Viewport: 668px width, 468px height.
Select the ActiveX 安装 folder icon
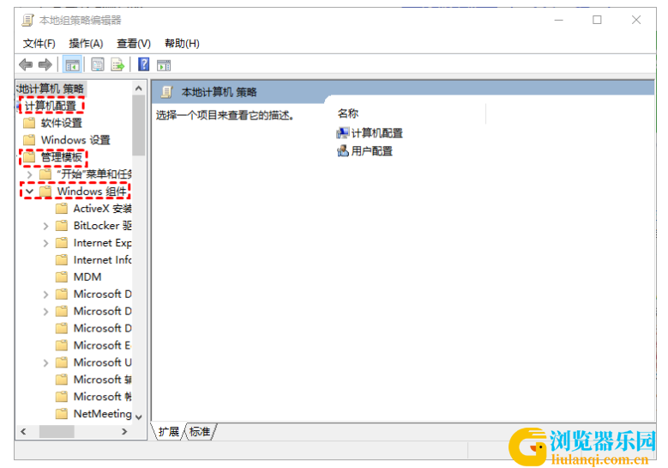pyautogui.click(x=62, y=208)
